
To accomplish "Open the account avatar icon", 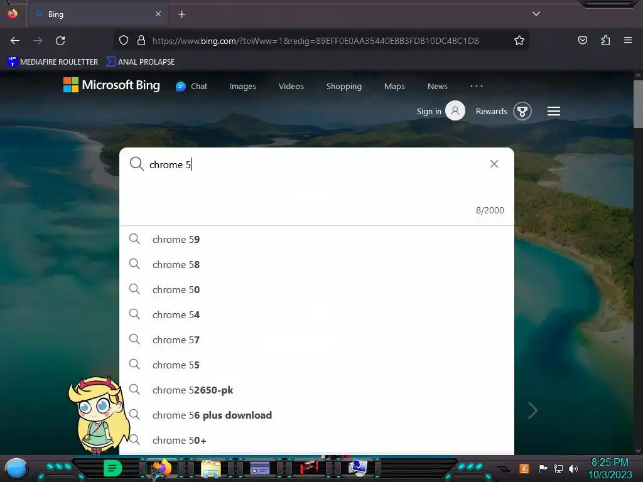I will [x=455, y=110].
